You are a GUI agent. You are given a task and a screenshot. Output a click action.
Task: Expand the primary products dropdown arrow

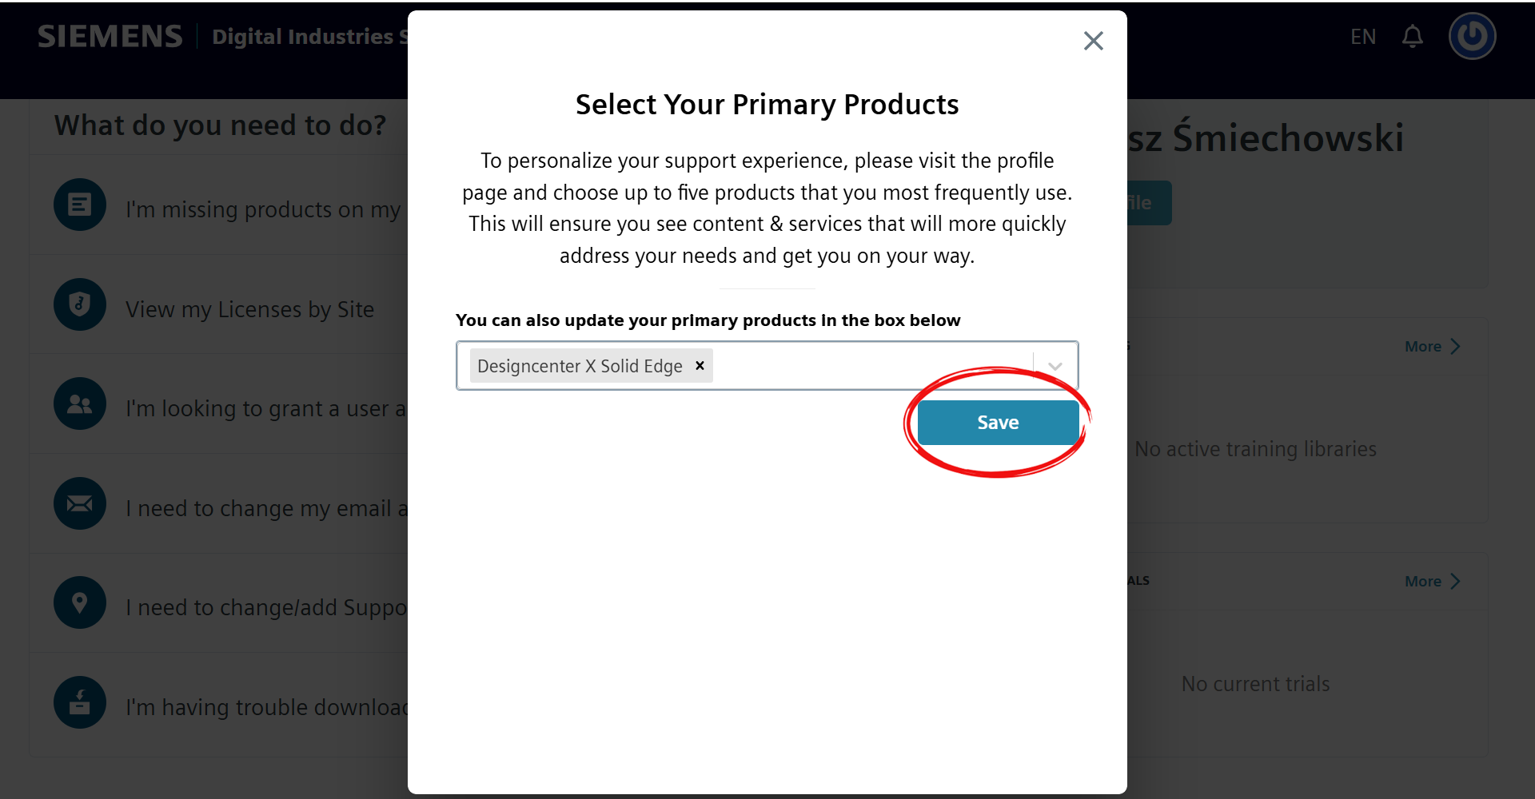point(1055,366)
